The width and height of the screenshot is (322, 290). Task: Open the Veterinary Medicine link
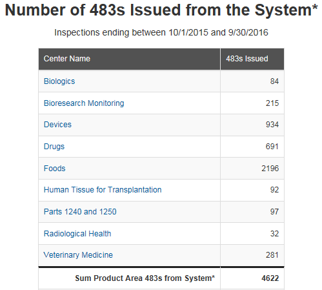click(78, 255)
